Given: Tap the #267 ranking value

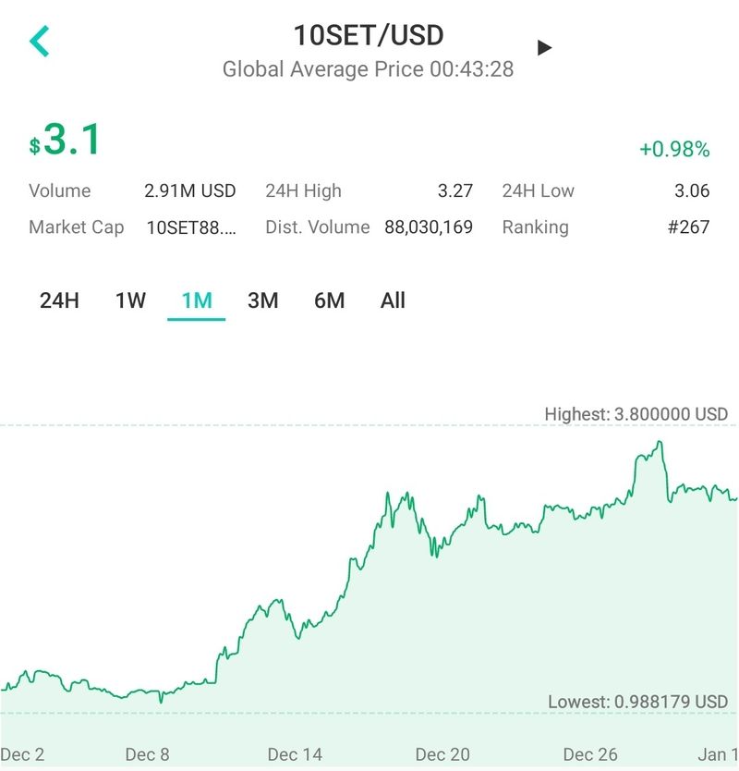Looking at the screenshot, I should point(688,227).
